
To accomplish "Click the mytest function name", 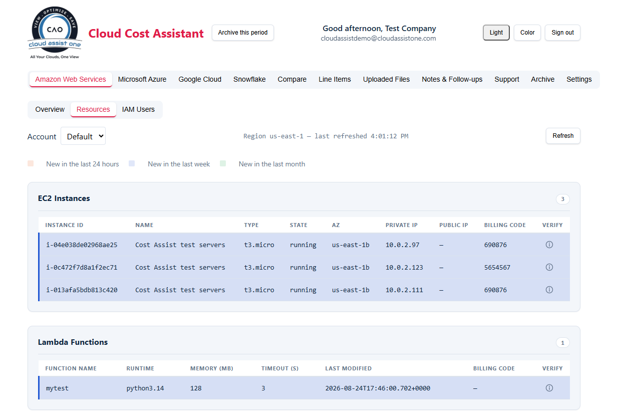I will (x=57, y=388).
